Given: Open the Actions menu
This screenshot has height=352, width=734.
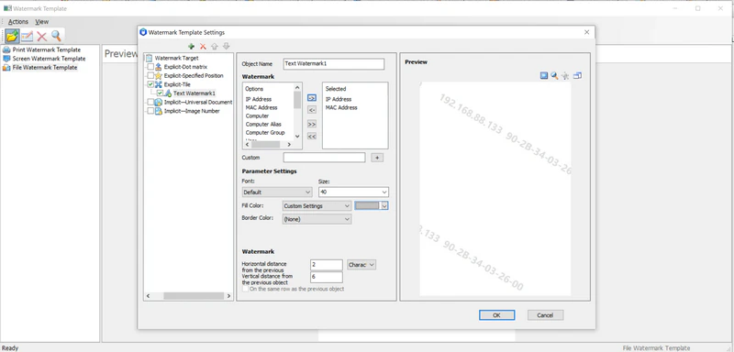Looking at the screenshot, I should [x=18, y=21].
